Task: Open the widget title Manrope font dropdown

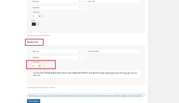Action: coord(83,1)
